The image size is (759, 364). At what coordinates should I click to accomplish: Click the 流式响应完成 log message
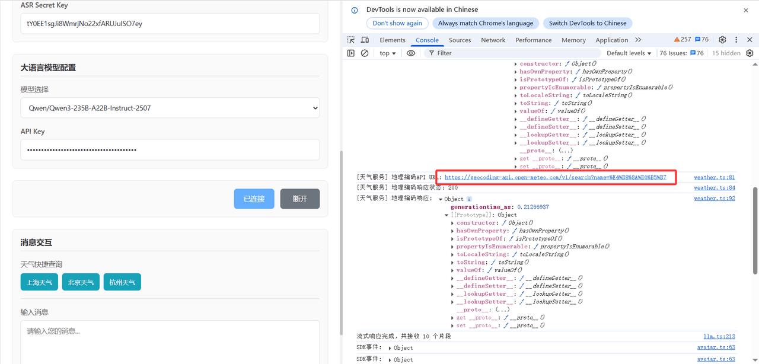click(404, 336)
